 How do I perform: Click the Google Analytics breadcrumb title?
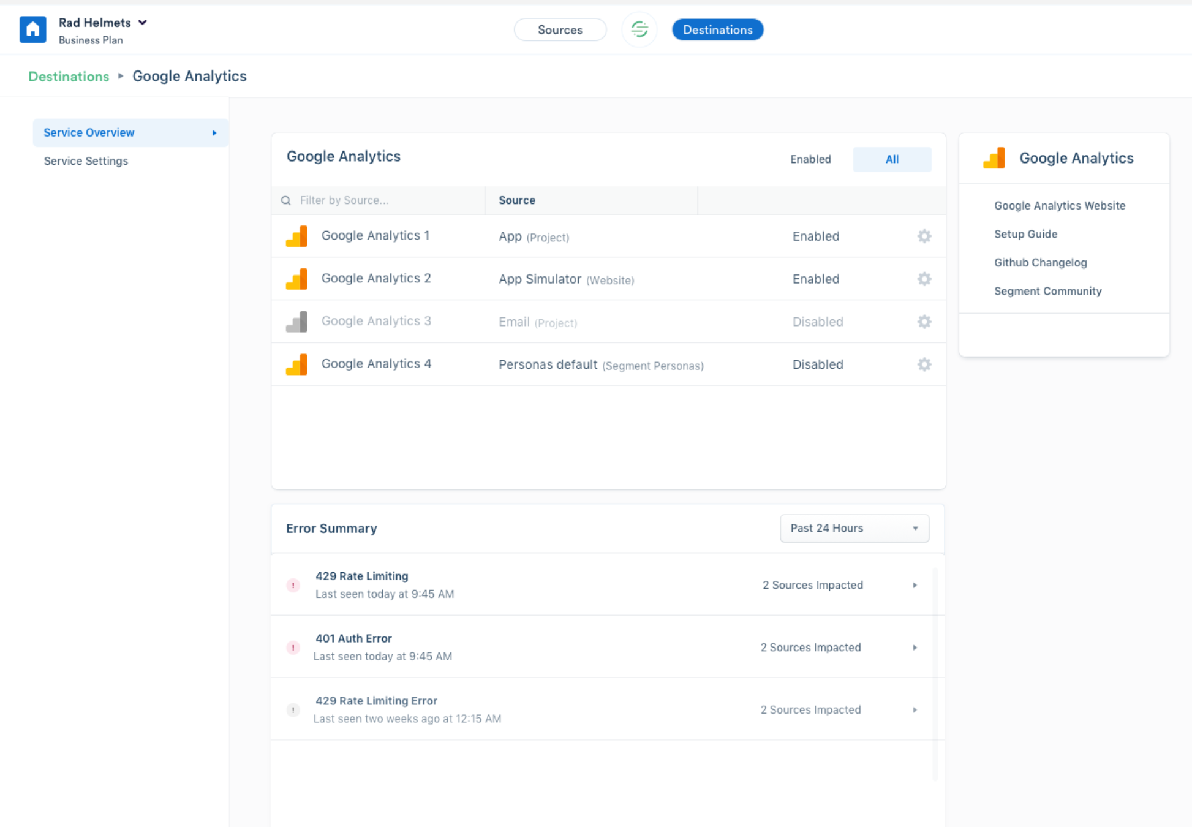click(x=189, y=77)
